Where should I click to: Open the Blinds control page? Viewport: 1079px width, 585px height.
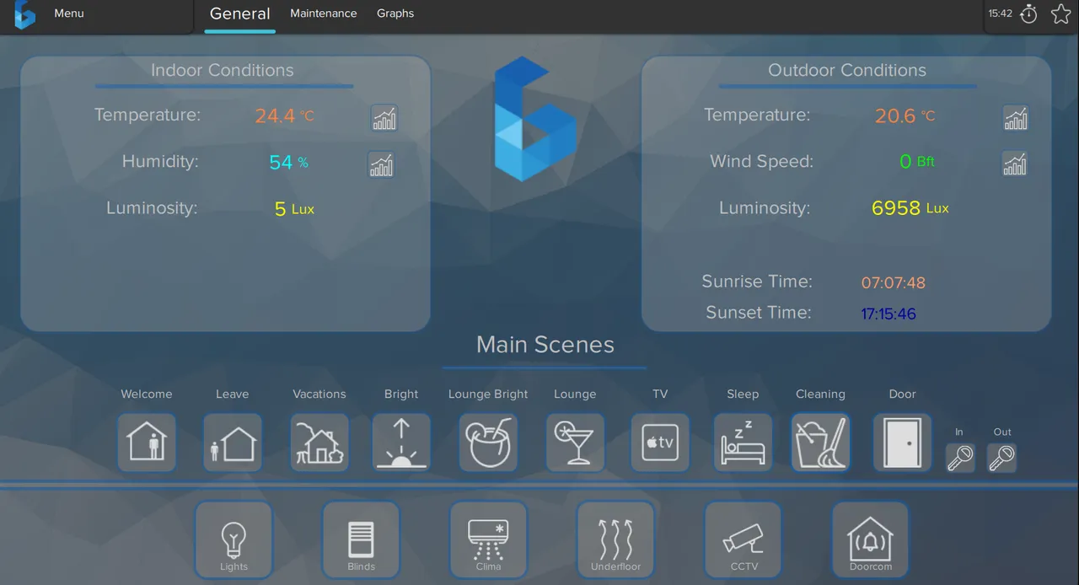361,539
